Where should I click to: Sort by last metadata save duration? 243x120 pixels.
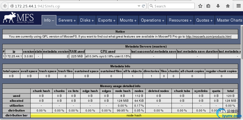(x=197, y=51)
